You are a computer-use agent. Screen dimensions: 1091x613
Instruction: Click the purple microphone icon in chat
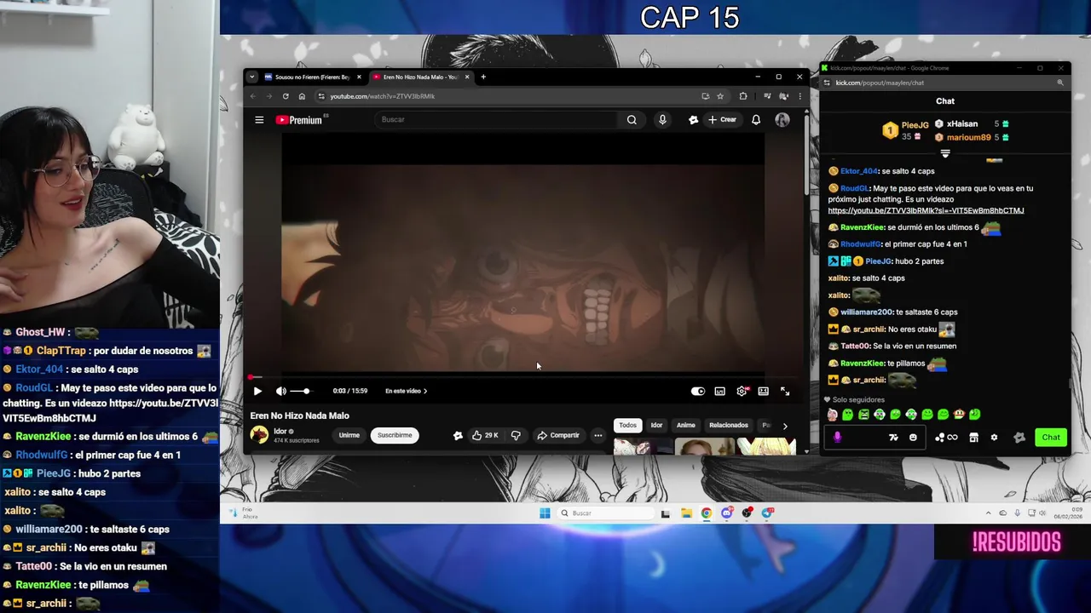tap(837, 438)
